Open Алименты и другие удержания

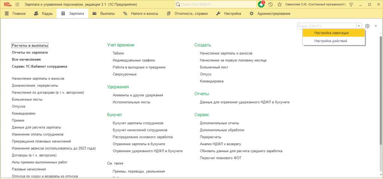tap(138, 95)
